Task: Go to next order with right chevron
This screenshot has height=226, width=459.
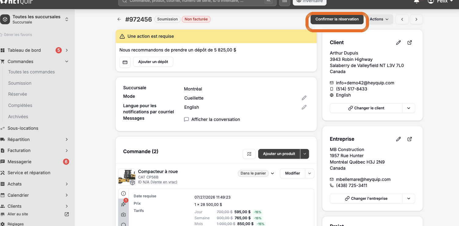Action: pyautogui.click(x=416, y=19)
